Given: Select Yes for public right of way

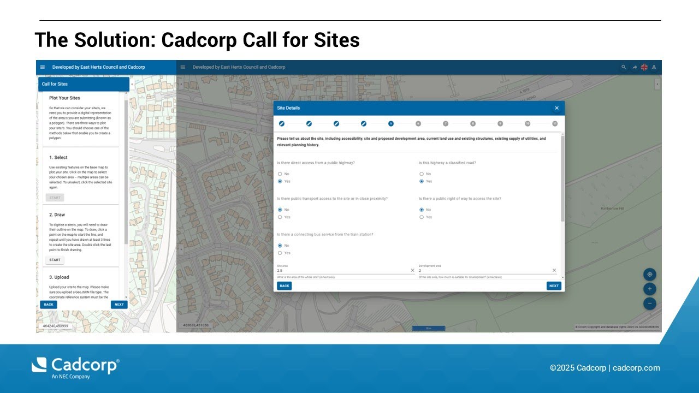Looking at the screenshot, I should click(x=422, y=217).
